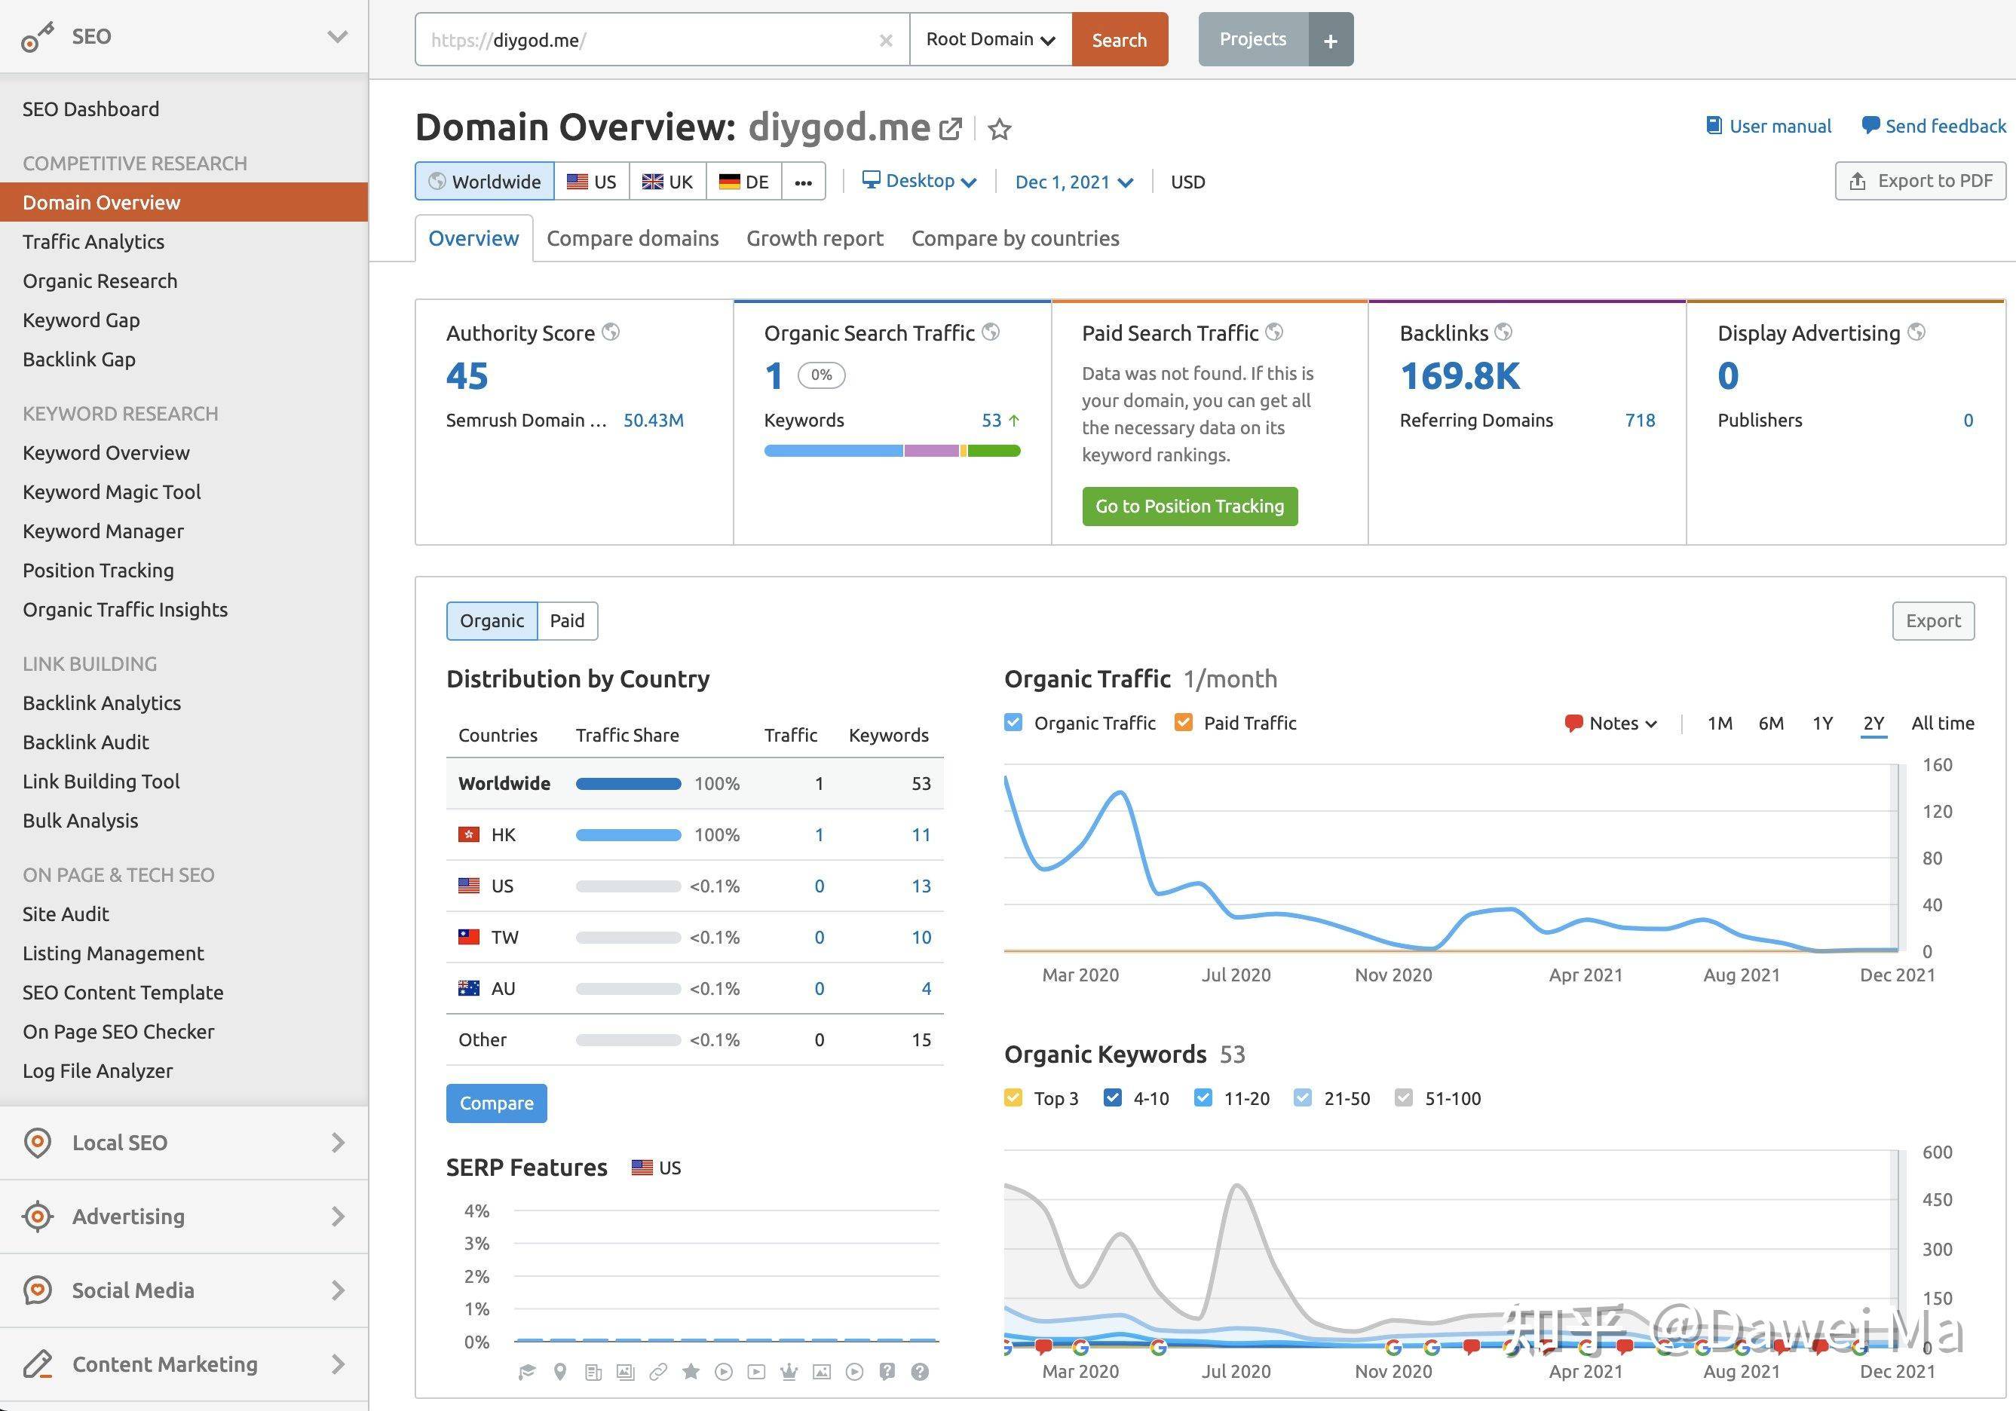Toggle the 51-100 keywords checkbox
Viewport: 2016px width, 1411px height.
pos(1404,1097)
